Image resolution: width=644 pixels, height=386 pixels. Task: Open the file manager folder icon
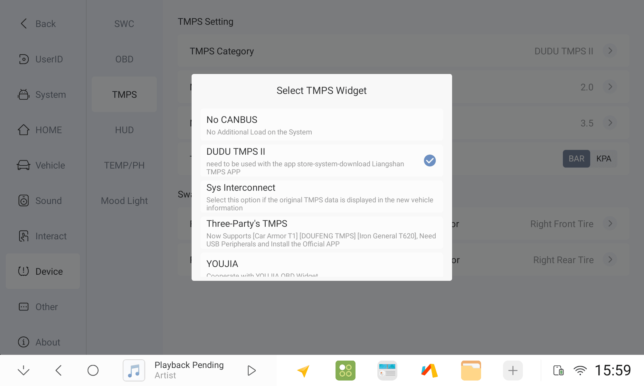(x=471, y=371)
